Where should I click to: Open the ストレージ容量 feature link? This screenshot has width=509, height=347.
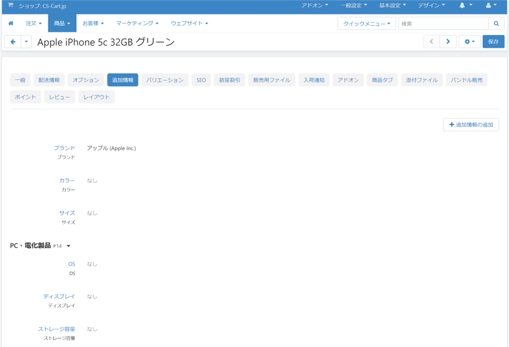[56, 329]
